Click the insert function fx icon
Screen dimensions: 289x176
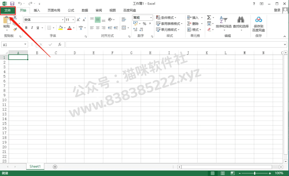(x=59, y=45)
